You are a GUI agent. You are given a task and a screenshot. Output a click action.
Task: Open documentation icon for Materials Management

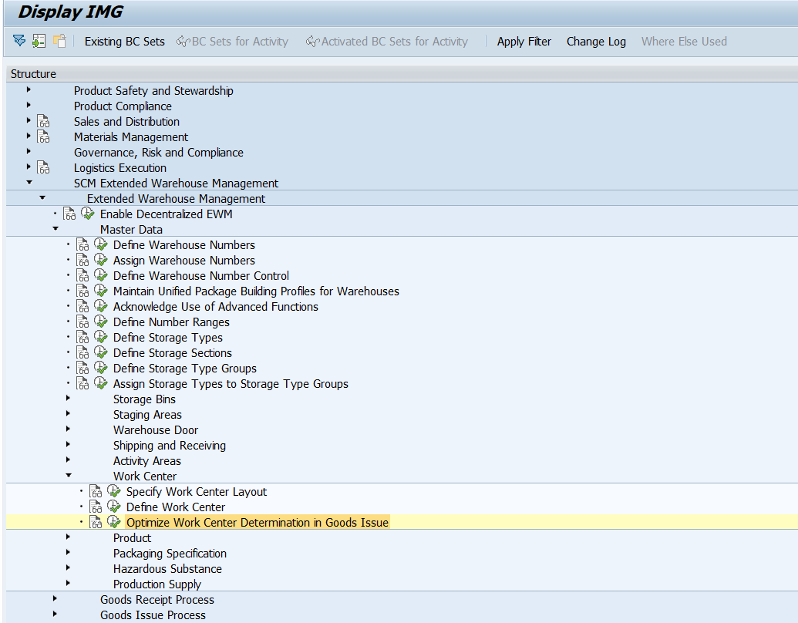pyautogui.click(x=43, y=137)
